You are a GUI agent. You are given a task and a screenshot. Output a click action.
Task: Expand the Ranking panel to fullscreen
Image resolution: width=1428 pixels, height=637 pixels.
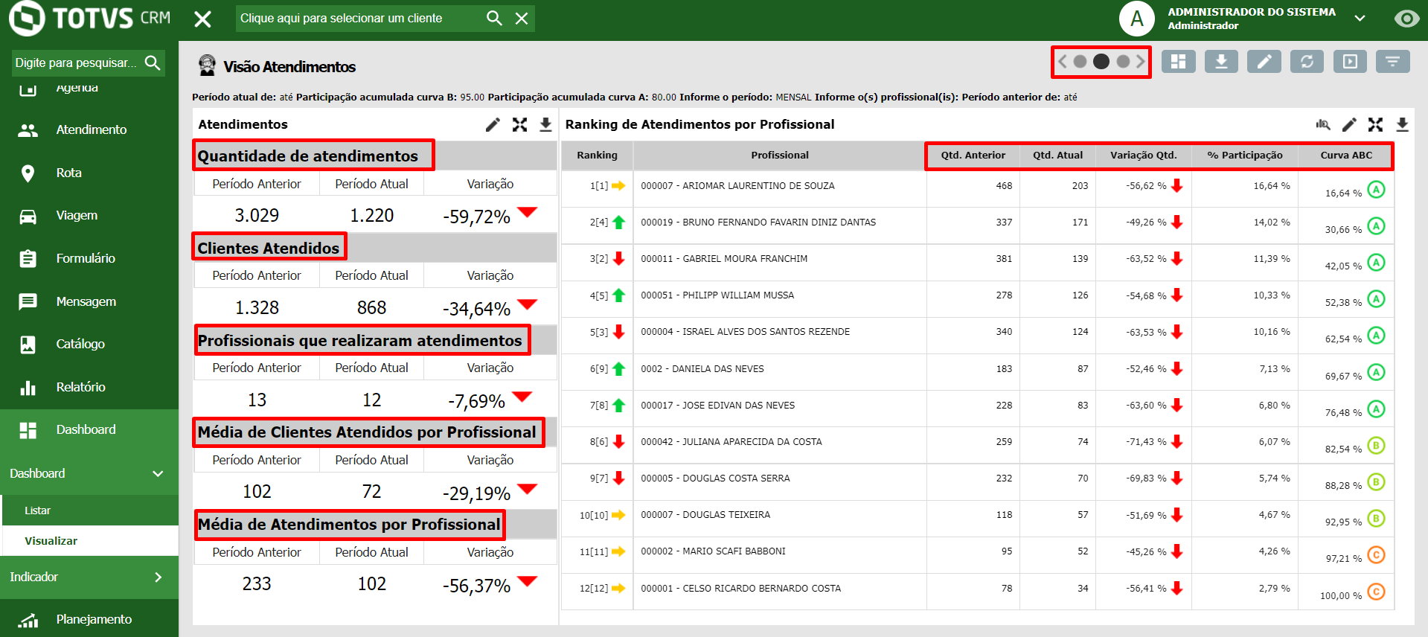1375,124
